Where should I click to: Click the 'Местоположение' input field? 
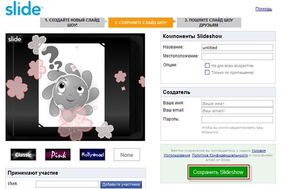click(237, 57)
